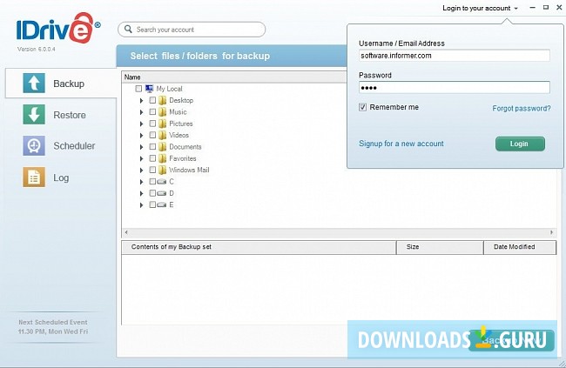Screen dimensions: 566x368
Task: Check the My Local checkbox
Action: pyautogui.click(x=138, y=89)
